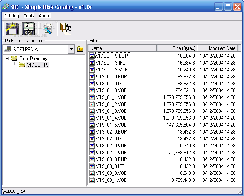The image size is (244, 196).
Task: Click the file icon of VTS_01_0.BUP
Action: pyautogui.click(x=92, y=77)
